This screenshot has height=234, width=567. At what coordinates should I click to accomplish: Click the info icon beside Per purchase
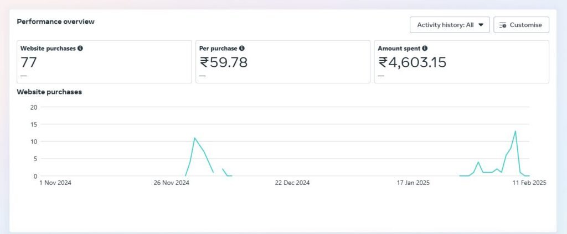tap(242, 49)
